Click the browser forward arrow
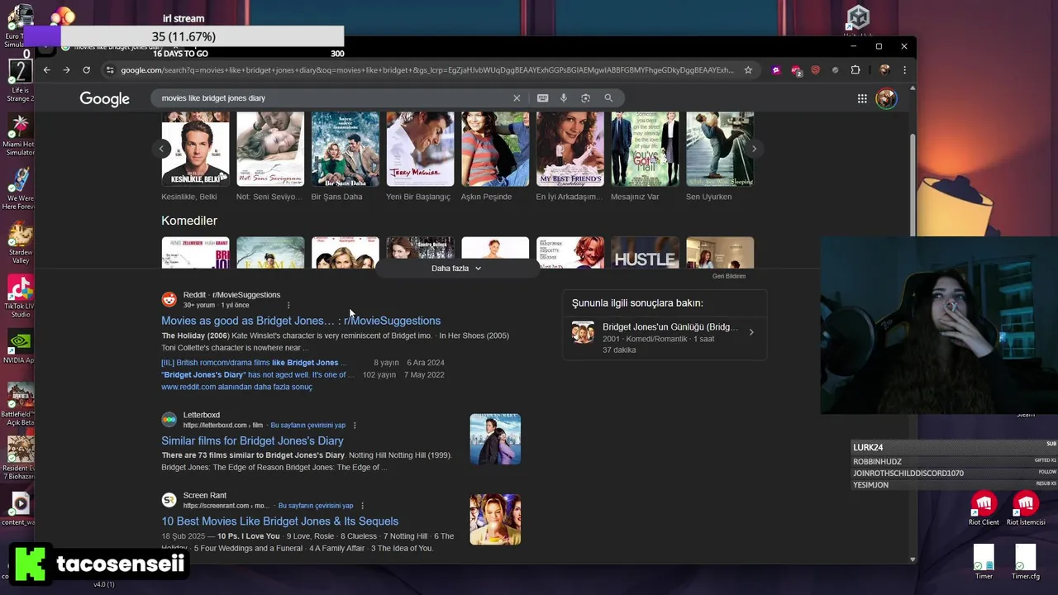Viewport: 1058px width, 595px height. click(67, 70)
